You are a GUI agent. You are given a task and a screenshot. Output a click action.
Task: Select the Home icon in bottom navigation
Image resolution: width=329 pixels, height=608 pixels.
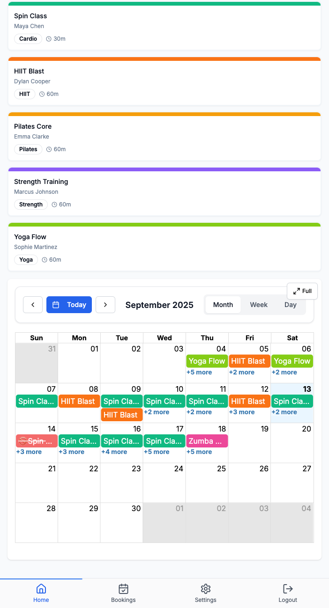point(41,588)
